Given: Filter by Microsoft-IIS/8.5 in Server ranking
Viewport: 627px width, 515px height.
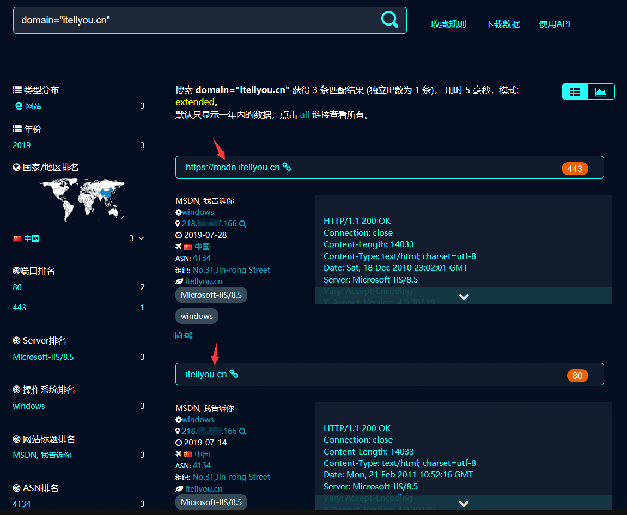Looking at the screenshot, I should coord(43,357).
